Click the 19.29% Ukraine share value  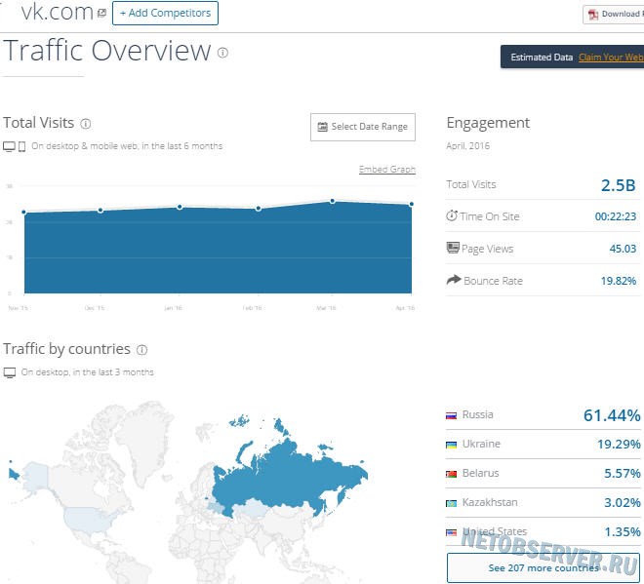619,445
